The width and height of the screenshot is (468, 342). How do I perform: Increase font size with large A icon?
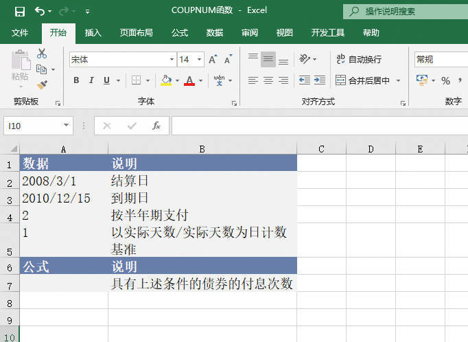coord(213,60)
